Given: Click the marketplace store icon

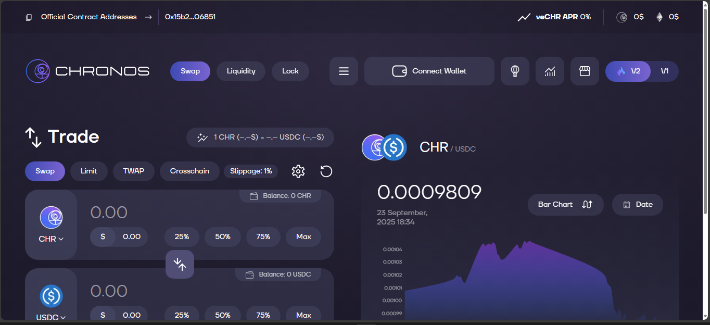Looking at the screenshot, I should (x=585, y=71).
